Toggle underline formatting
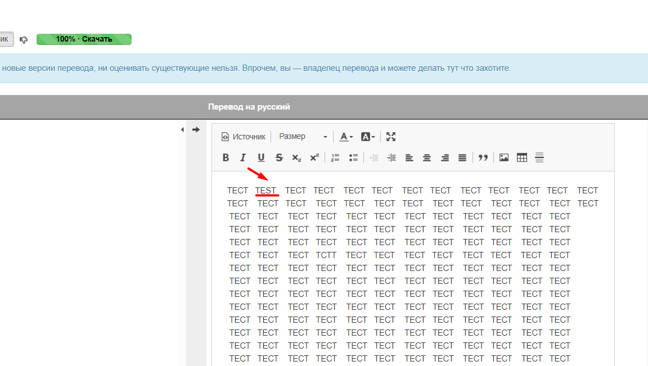Screen dimensions: 648x366 click(261, 157)
